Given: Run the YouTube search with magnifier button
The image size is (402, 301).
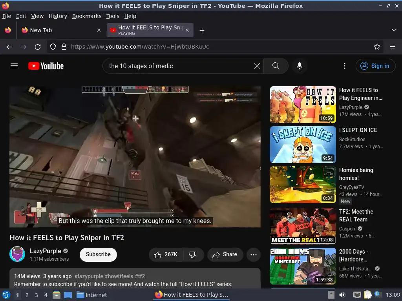Looking at the screenshot, I should [276, 66].
